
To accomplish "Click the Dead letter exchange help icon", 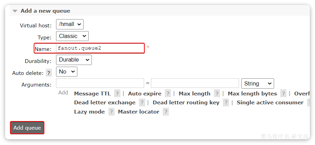I will (142, 103).
